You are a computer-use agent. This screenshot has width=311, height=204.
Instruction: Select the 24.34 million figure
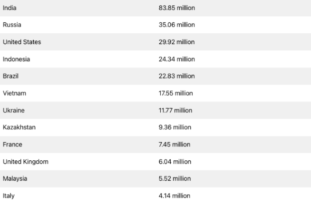click(x=176, y=59)
